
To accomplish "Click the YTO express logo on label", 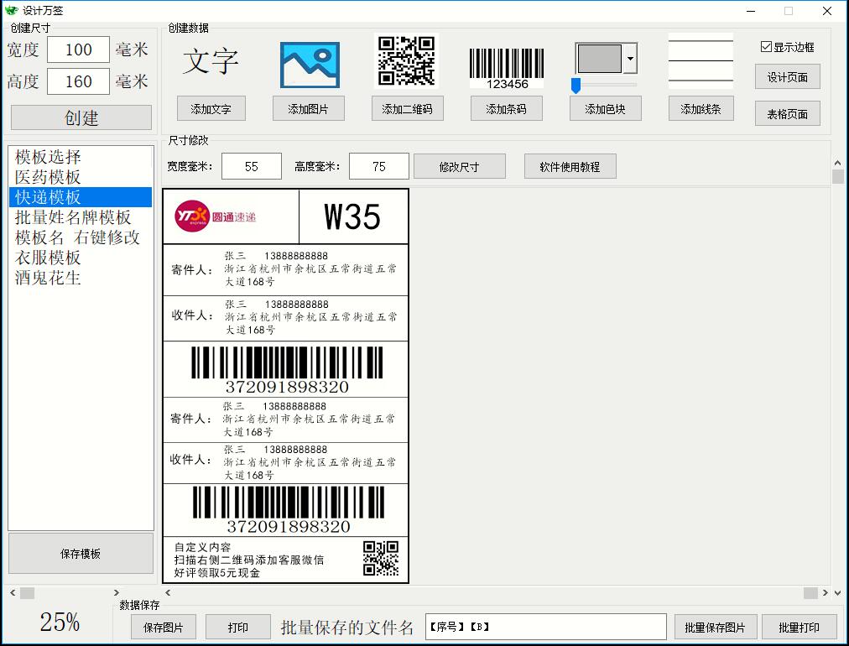I will click(x=216, y=217).
